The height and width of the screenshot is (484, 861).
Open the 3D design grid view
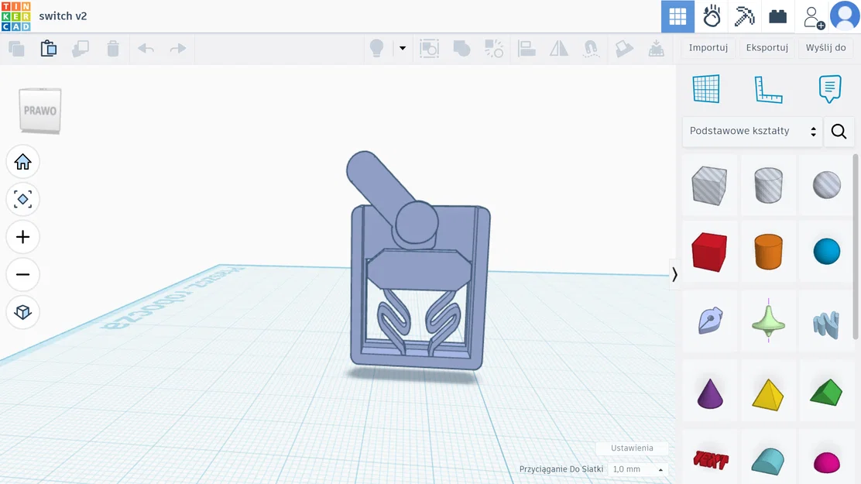pos(677,16)
